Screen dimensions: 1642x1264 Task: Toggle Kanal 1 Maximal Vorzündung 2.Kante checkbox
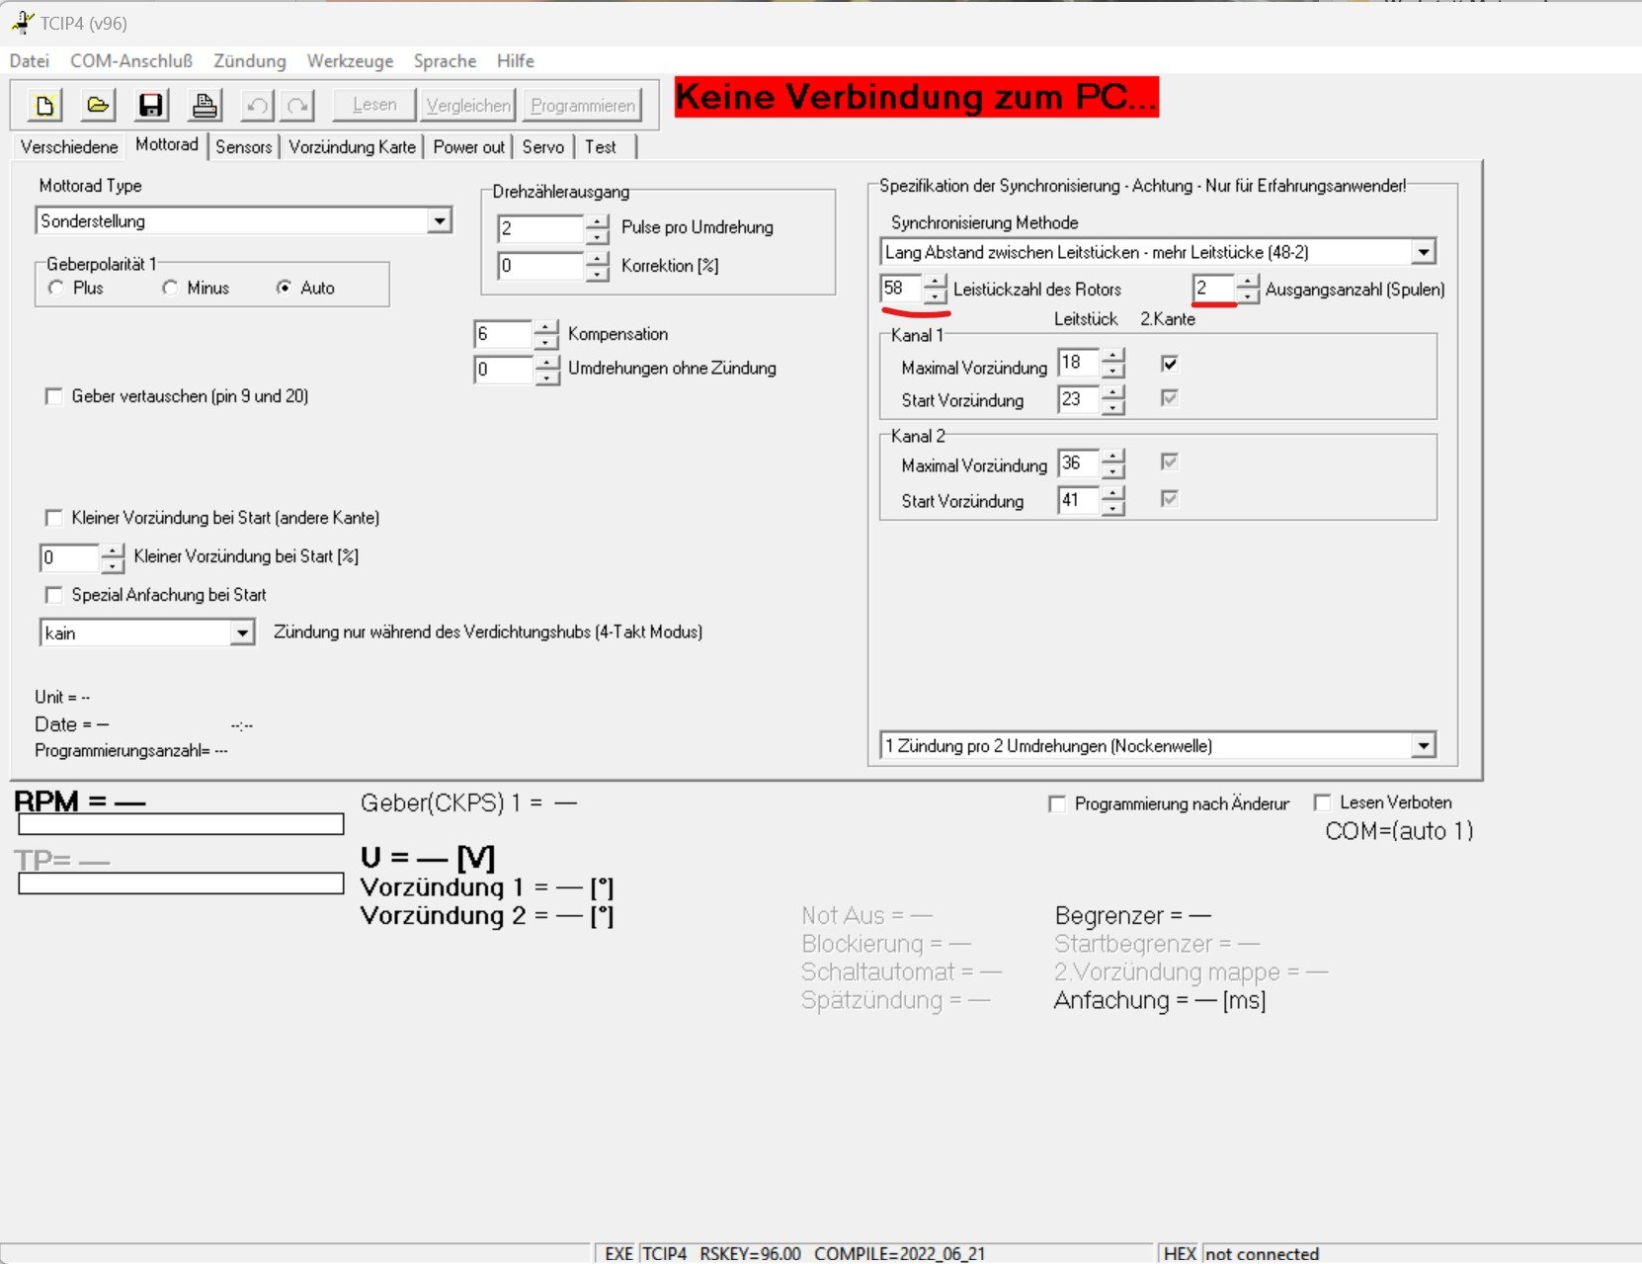[x=1170, y=364]
